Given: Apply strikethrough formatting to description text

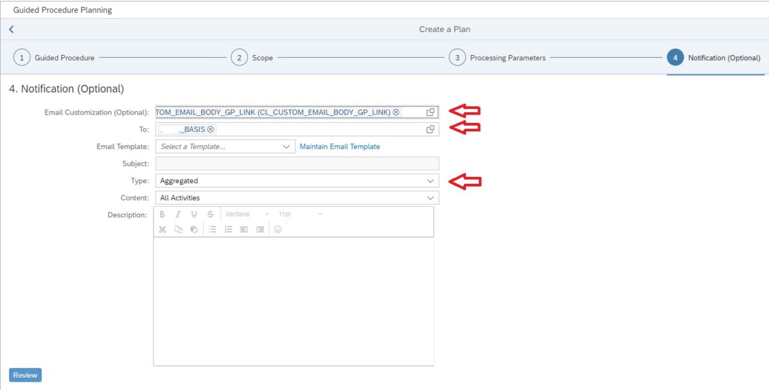Looking at the screenshot, I should pyautogui.click(x=210, y=214).
